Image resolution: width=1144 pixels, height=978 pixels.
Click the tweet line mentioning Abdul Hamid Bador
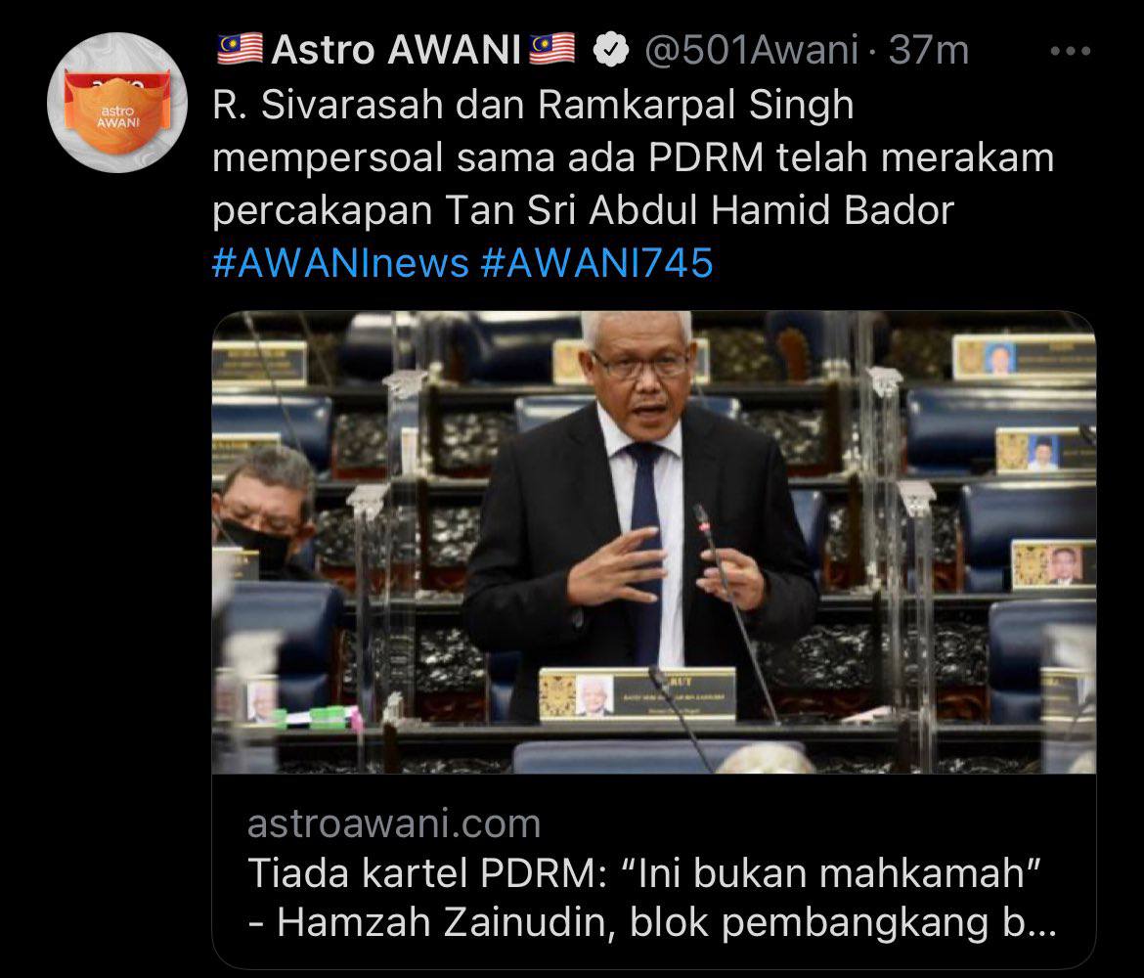(x=583, y=210)
